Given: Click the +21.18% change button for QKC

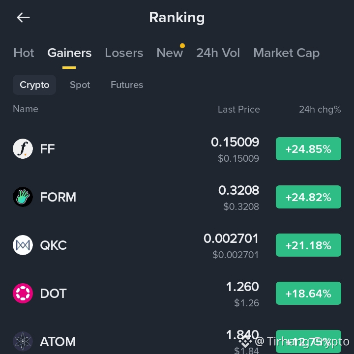Looking at the screenshot, I should (308, 245).
